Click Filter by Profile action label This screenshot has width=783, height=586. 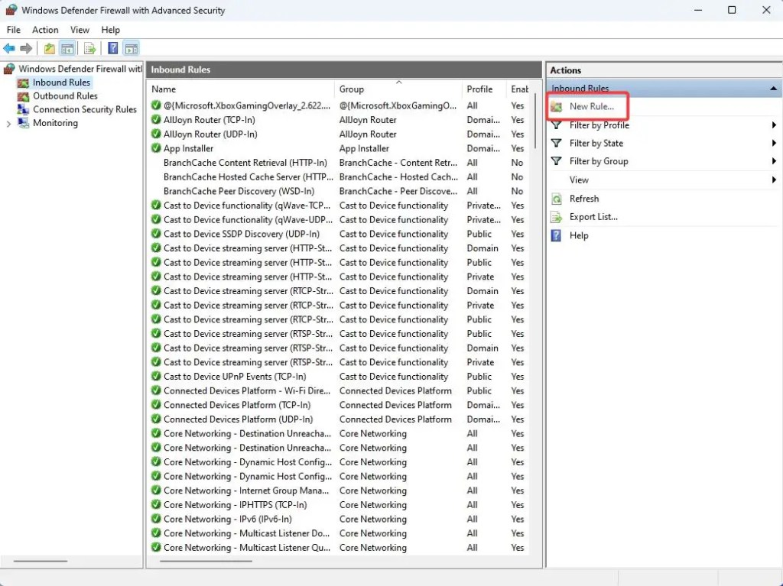599,125
